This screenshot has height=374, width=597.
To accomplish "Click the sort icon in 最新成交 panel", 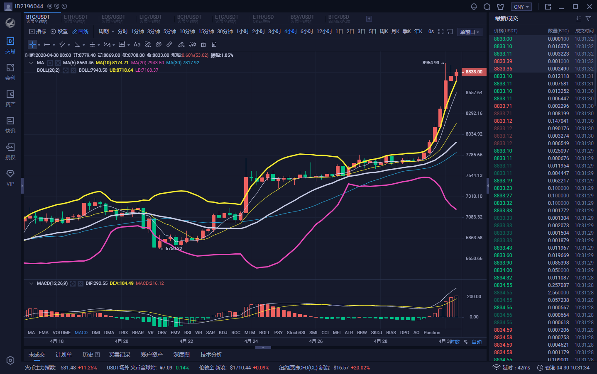I will coord(579,19).
